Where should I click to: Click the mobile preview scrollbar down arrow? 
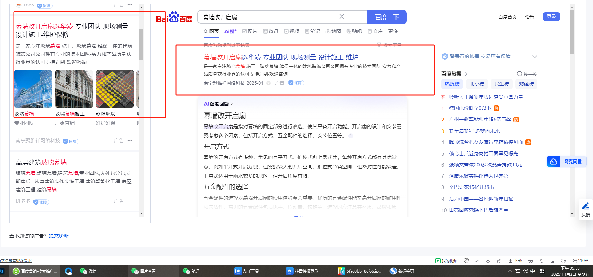141,214
